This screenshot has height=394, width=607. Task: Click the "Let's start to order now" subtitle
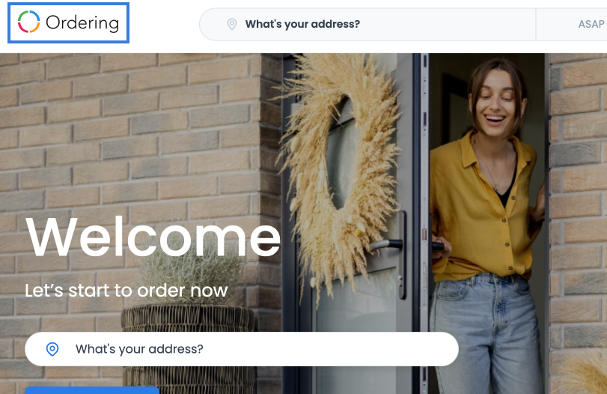coord(126,291)
